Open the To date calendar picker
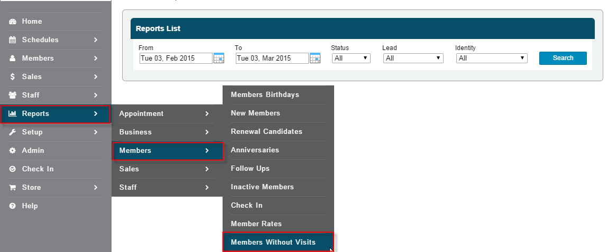The height and width of the screenshot is (252, 608). [315, 59]
